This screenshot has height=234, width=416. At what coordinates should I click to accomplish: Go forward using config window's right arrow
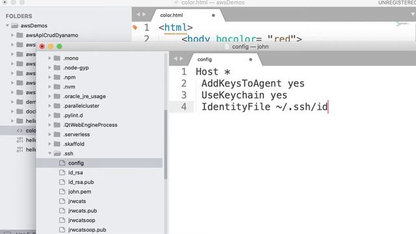[x=181, y=58]
